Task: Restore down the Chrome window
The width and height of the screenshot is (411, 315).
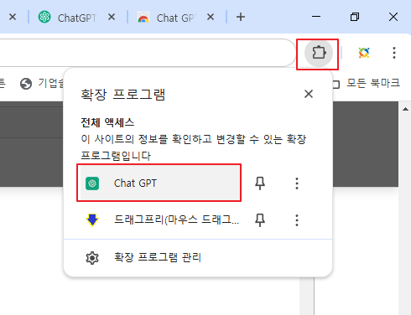Action: 355,17
